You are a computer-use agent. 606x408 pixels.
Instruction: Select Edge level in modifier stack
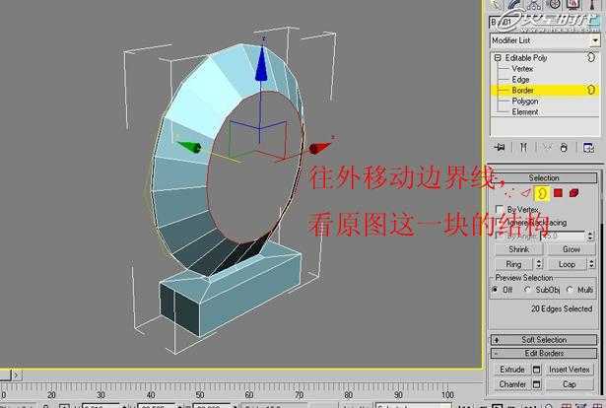pyautogui.click(x=520, y=79)
